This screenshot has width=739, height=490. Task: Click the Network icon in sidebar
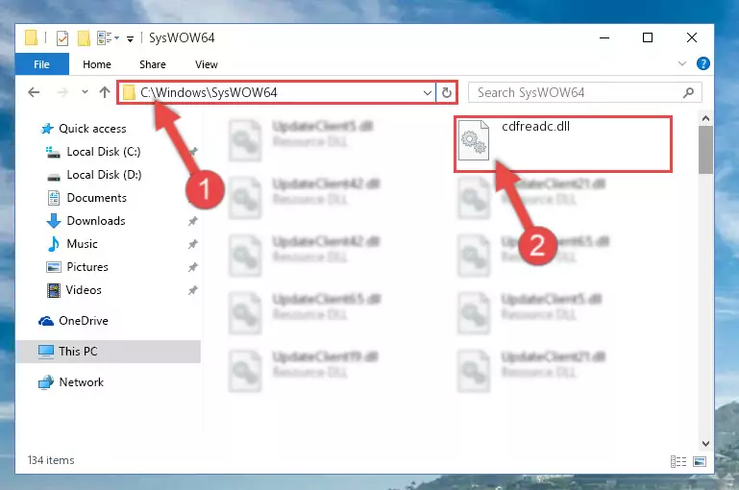46,382
